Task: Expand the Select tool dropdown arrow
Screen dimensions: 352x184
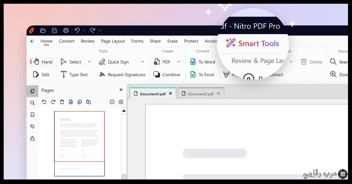Action: 89,62
